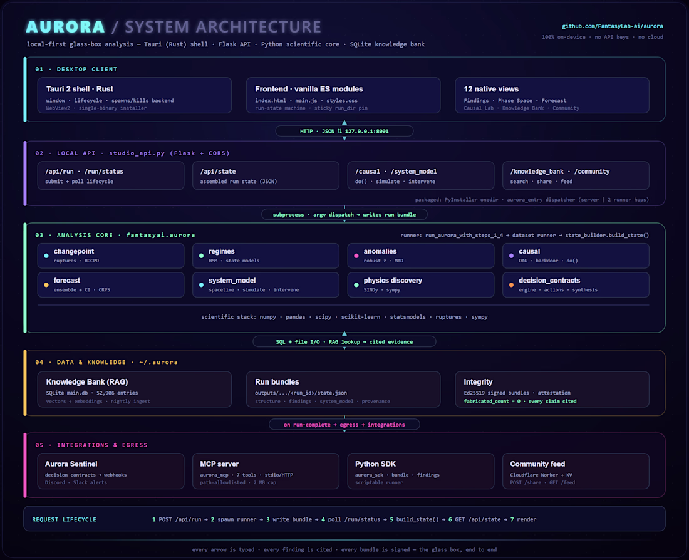Click the /knowledge_bank · /community card
The width and height of the screenshot is (689, 560).
(x=576, y=176)
